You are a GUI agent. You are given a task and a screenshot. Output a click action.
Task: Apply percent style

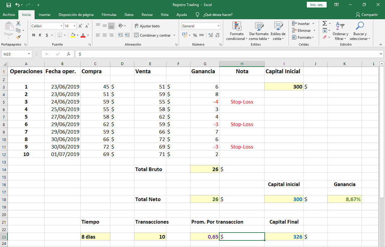(195, 35)
